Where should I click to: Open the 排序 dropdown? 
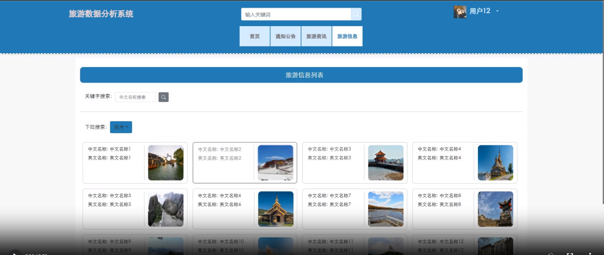(x=121, y=127)
